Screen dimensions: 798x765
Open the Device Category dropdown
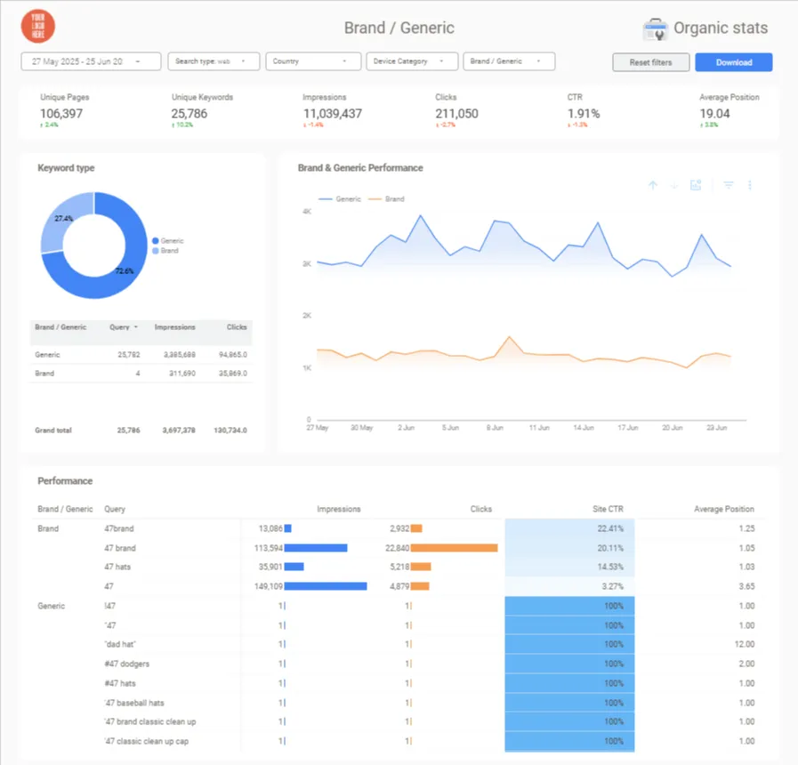click(x=412, y=61)
